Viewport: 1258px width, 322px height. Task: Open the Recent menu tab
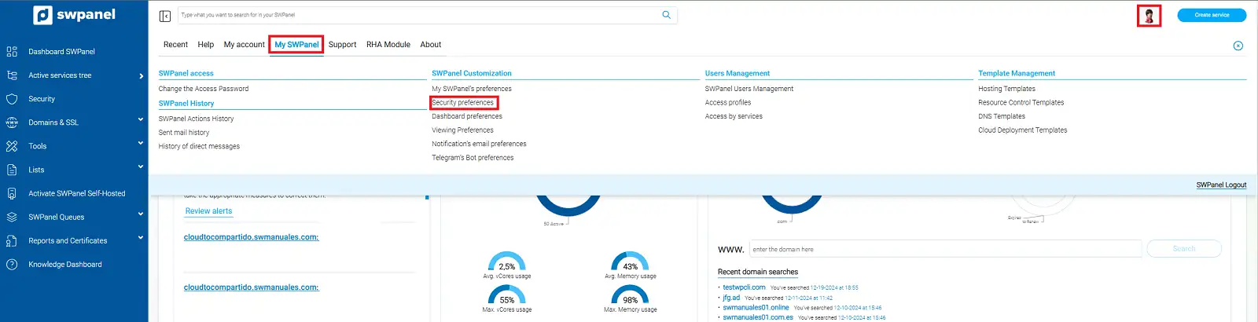[x=175, y=45]
